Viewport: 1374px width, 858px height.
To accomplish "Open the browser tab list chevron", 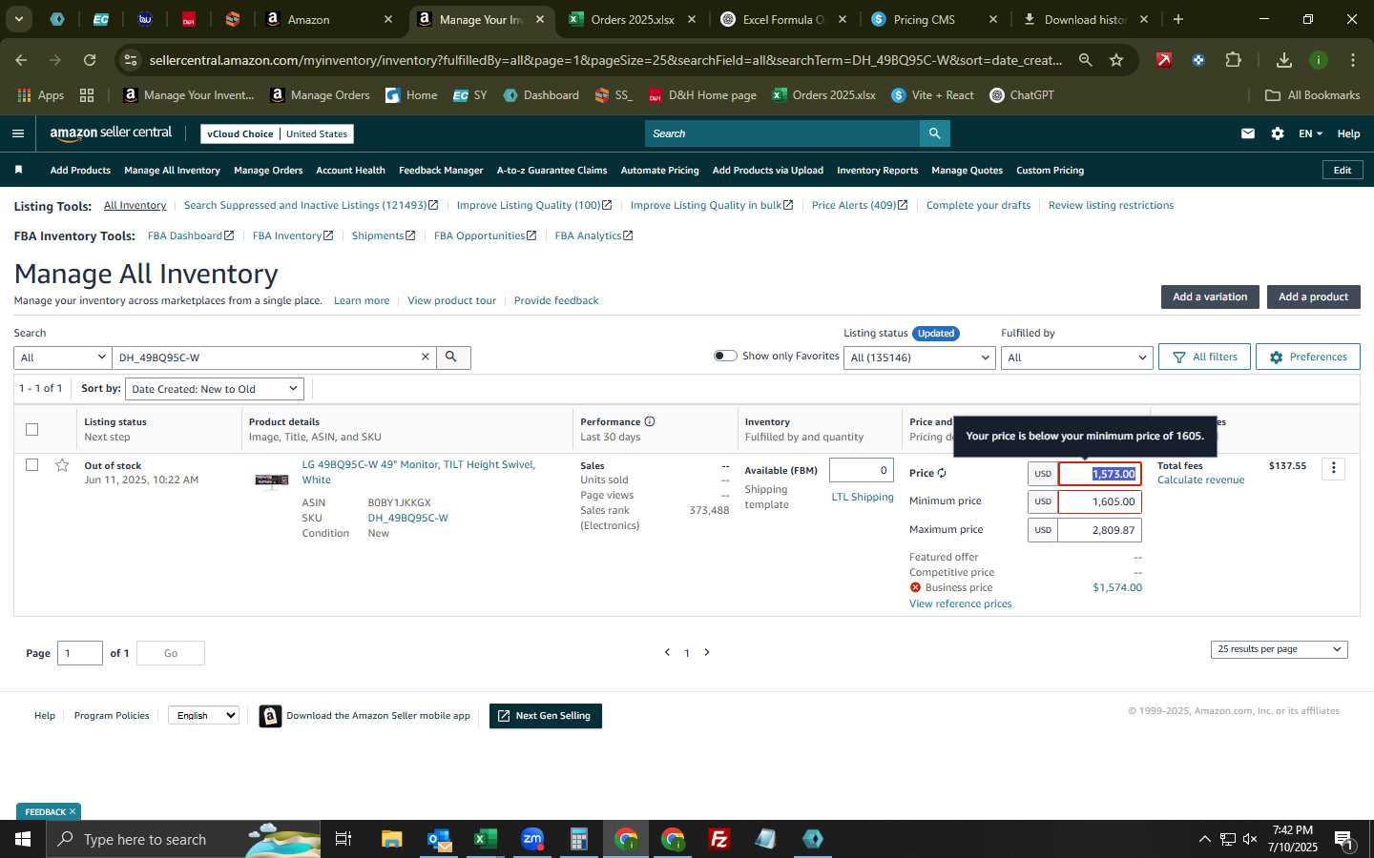I will click(x=18, y=19).
